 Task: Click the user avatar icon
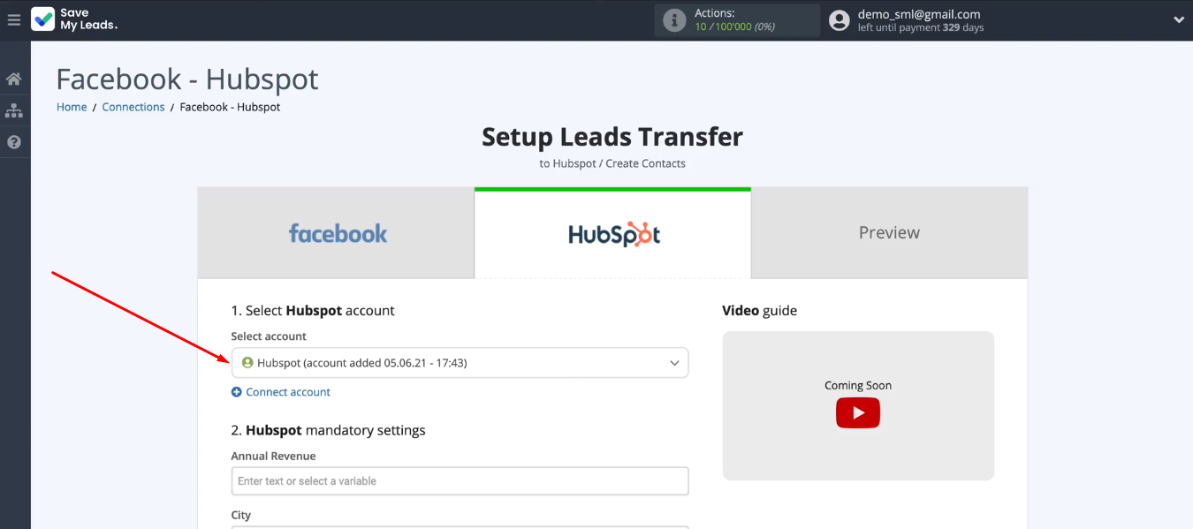point(840,20)
